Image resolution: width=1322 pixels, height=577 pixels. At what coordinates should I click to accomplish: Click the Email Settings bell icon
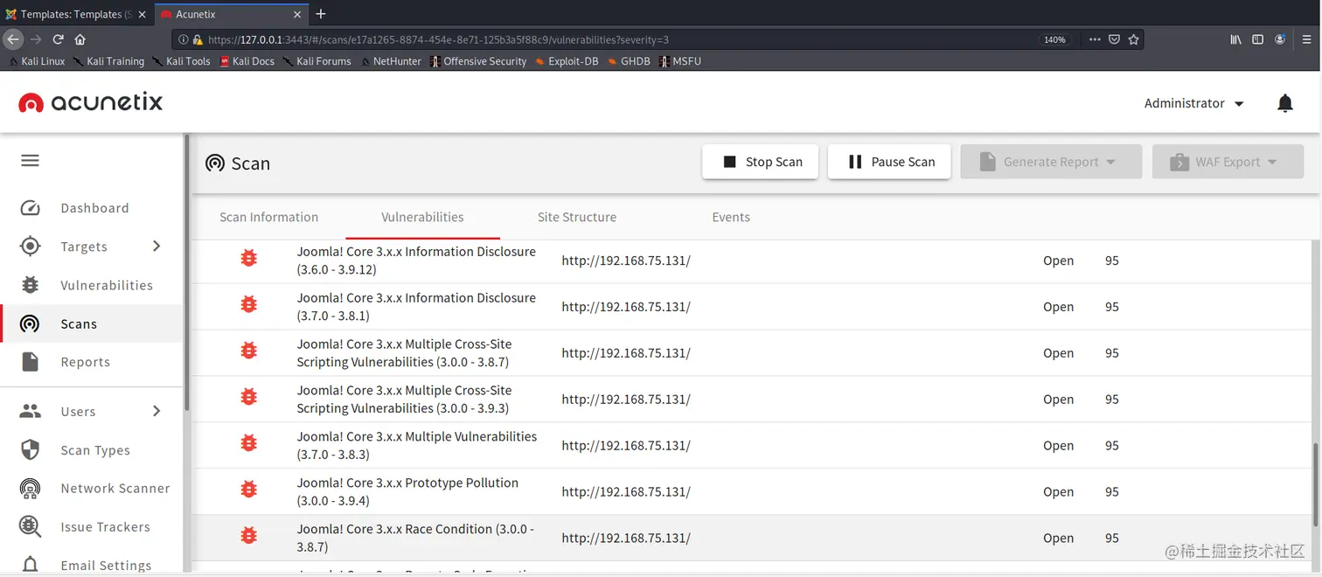[31, 565]
